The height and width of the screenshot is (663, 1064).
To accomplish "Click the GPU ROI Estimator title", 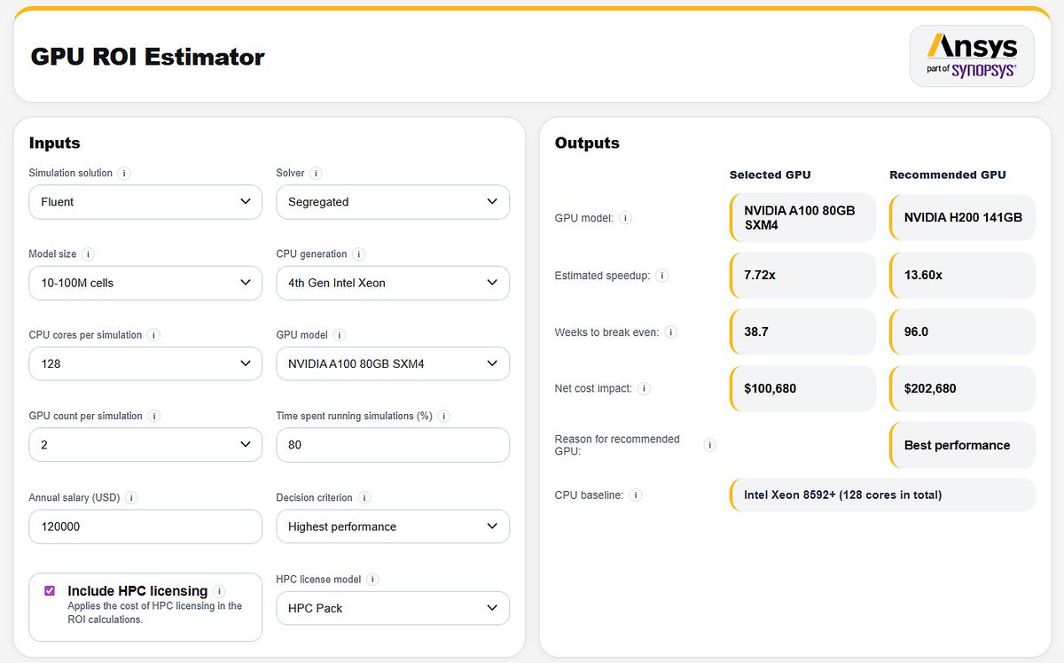I will [x=147, y=57].
